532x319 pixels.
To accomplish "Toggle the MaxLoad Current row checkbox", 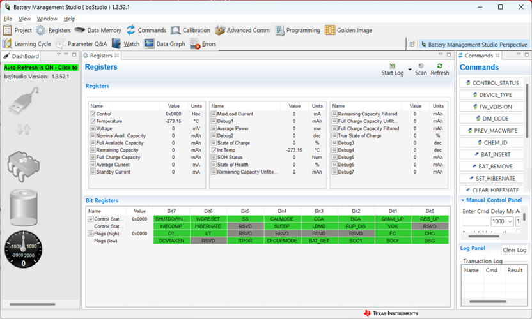I will (214, 114).
